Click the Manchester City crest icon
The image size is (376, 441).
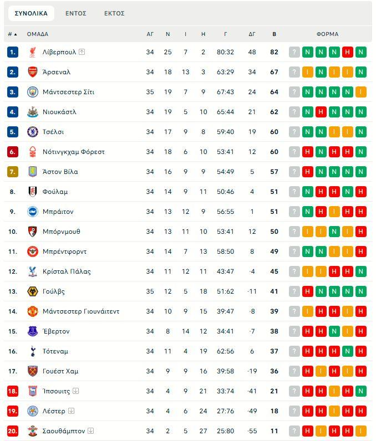coord(32,92)
